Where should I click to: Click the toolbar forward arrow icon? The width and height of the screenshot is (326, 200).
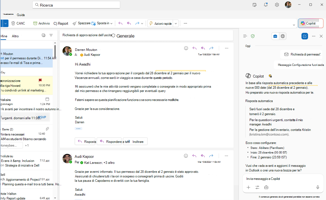137,23
